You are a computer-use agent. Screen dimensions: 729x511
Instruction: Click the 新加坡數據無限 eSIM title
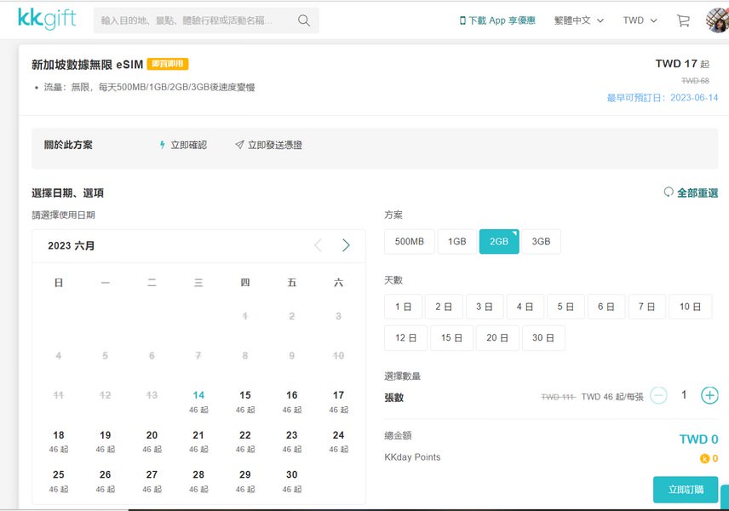(x=88, y=65)
